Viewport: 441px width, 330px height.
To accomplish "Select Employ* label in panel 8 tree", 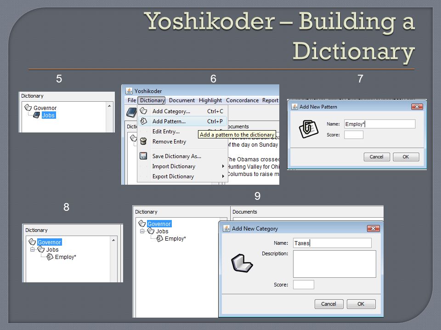I will 66,257.
